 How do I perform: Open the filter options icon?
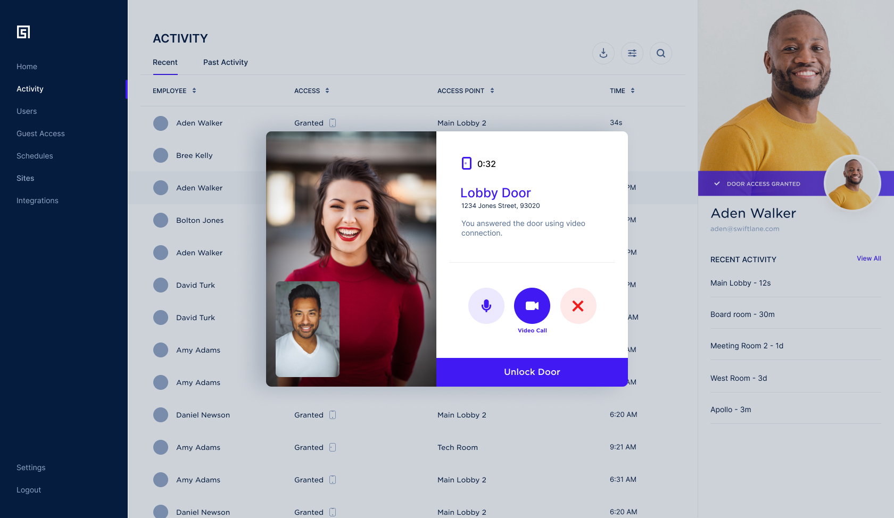[632, 53]
